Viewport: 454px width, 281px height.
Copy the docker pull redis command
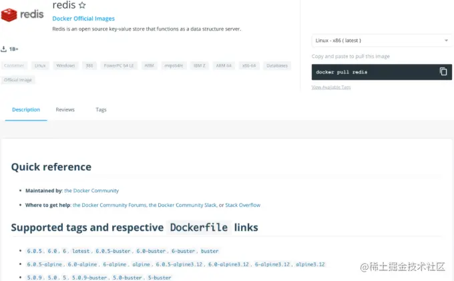[x=443, y=71]
